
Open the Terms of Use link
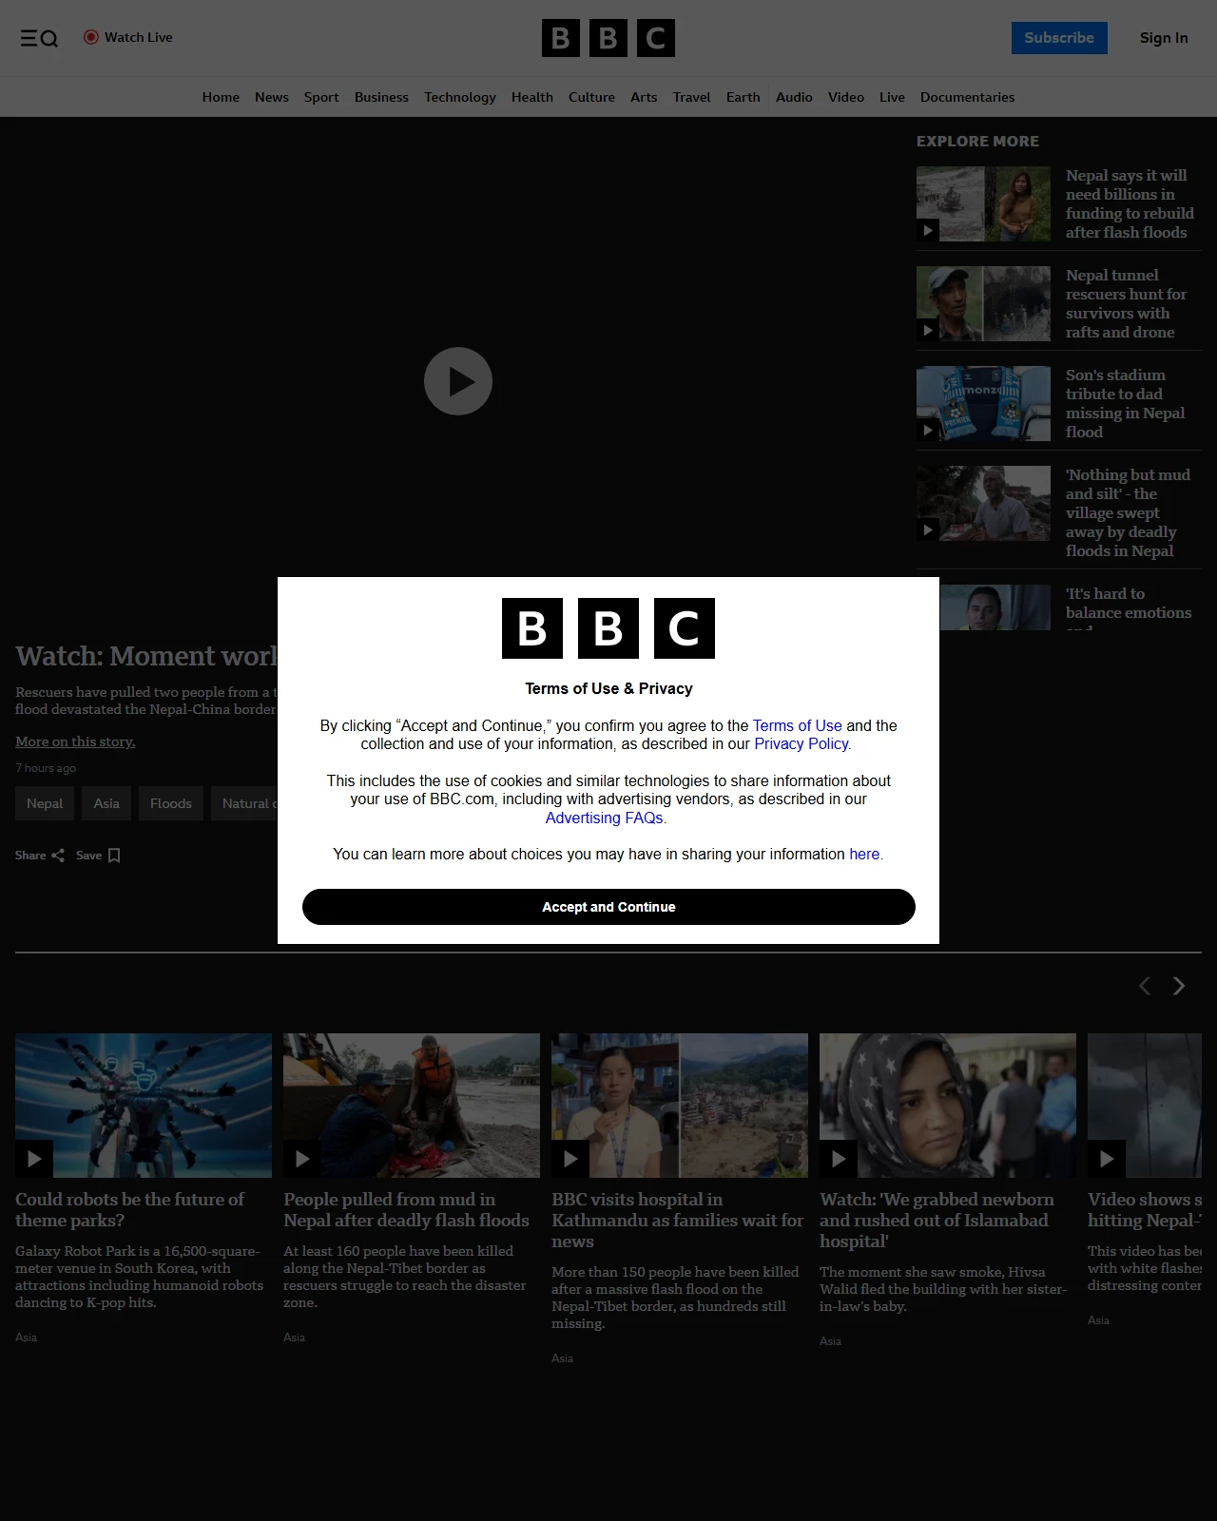[x=798, y=725]
